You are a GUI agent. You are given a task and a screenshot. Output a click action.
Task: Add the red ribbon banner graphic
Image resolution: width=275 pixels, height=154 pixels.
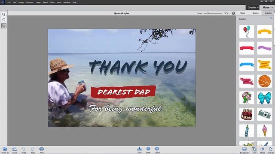pos(247,48)
